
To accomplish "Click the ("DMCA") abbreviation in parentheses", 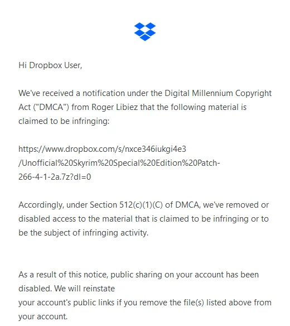I will click(51, 107).
